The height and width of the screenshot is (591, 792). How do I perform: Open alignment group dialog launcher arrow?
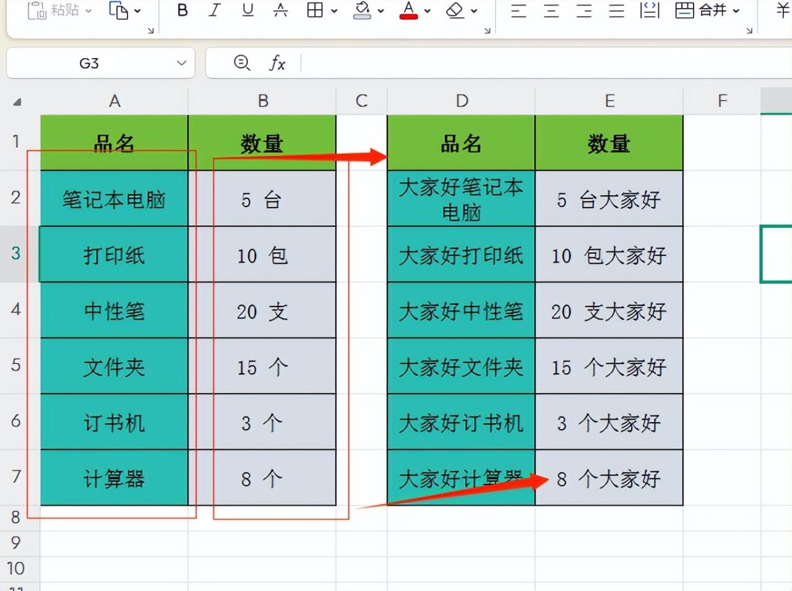tap(749, 30)
